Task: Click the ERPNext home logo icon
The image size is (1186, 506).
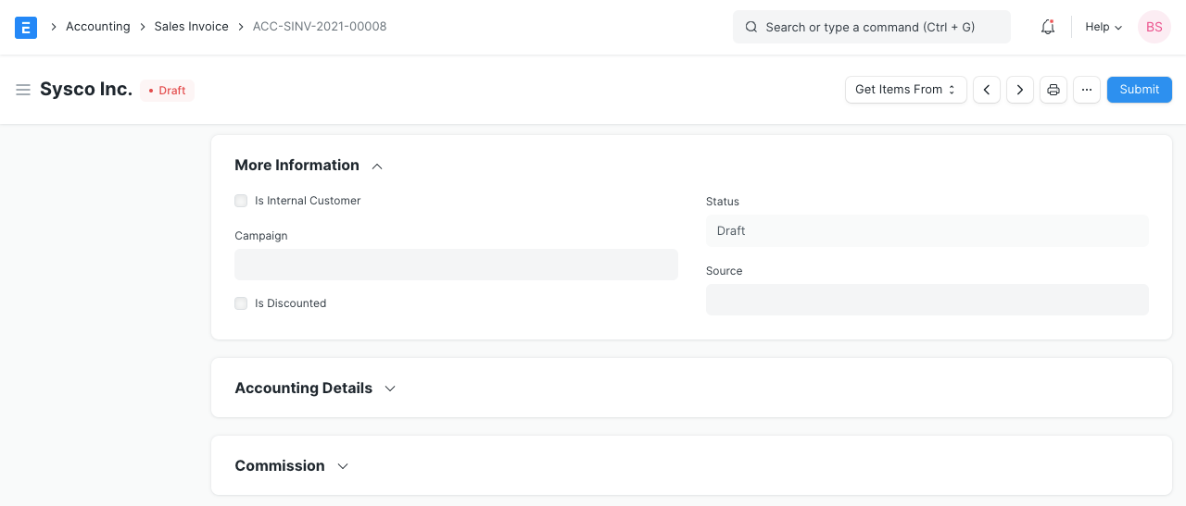Action: point(26,27)
